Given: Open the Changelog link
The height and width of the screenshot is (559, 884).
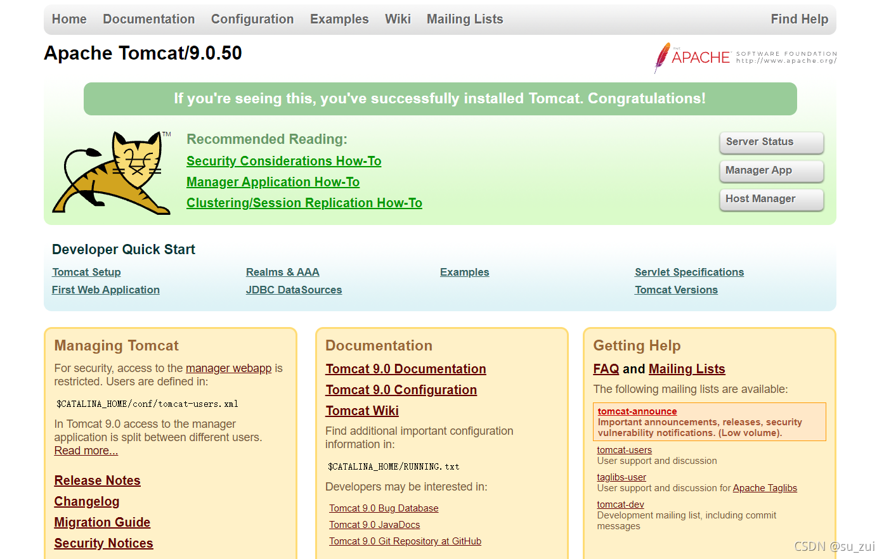Looking at the screenshot, I should click(87, 501).
